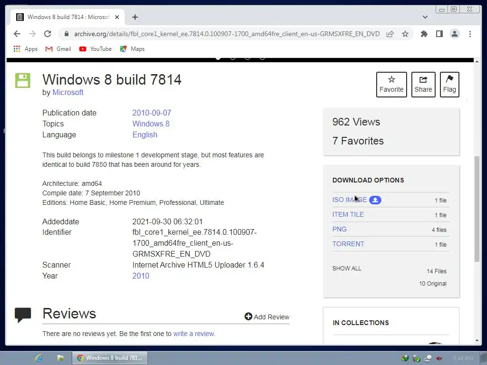The image size is (487, 365).
Task: Open the Microsoft creator link
Action: pos(68,93)
